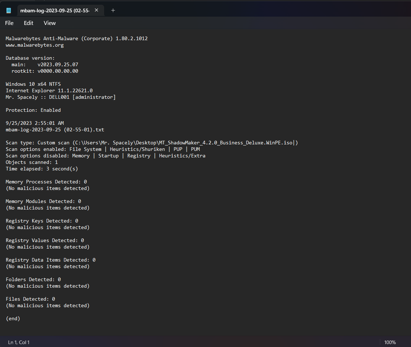Image resolution: width=411 pixels, height=347 pixels.
Task: Click the 'Mr. Spacely :: DELL001' line
Action: coord(60,97)
